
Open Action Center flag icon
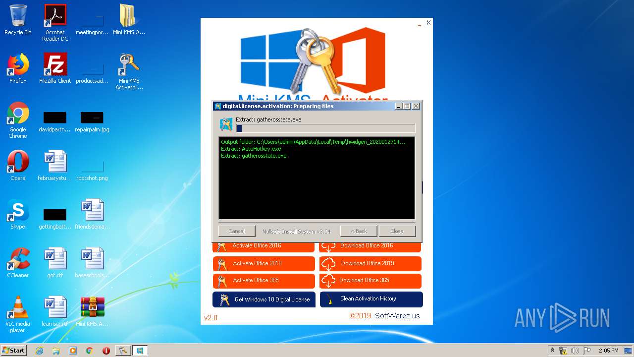(586, 351)
